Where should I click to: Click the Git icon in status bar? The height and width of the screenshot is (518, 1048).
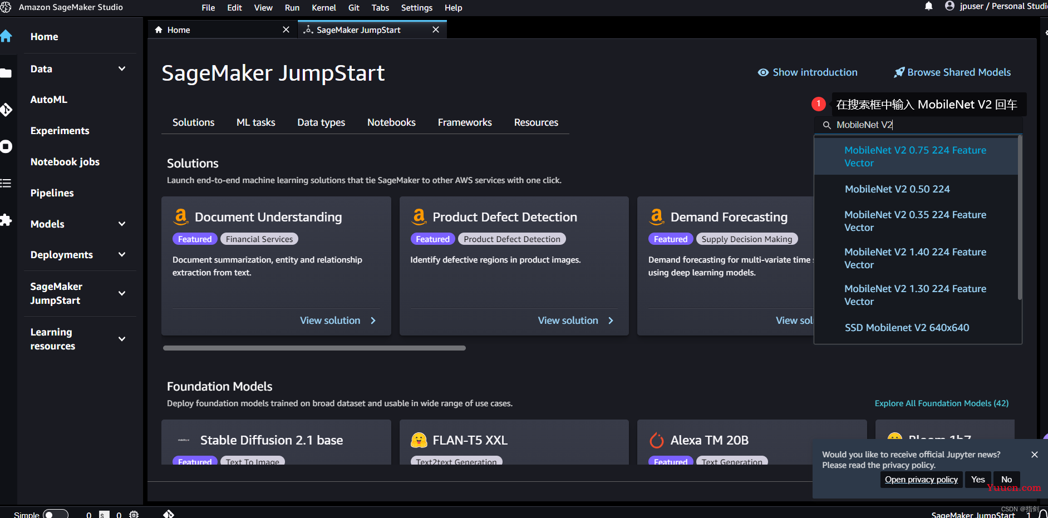tap(169, 514)
